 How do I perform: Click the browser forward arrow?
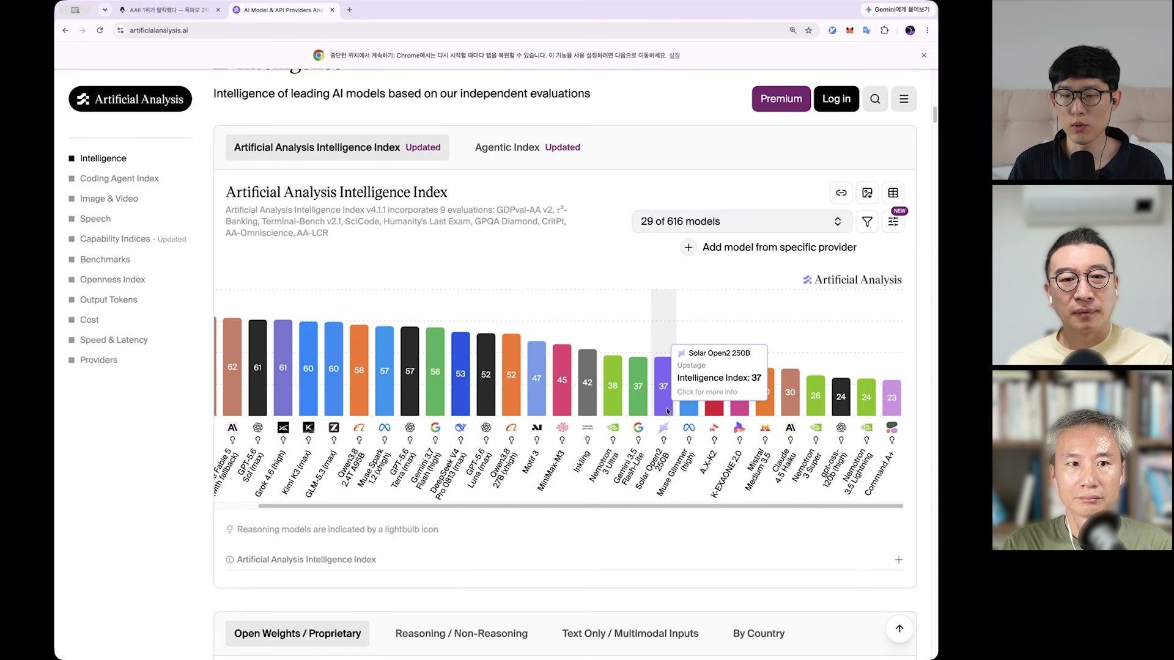83,30
